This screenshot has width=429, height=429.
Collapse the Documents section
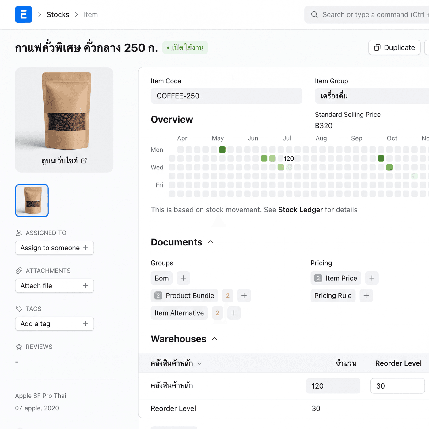pyautogui.click(x=211, y=242)
